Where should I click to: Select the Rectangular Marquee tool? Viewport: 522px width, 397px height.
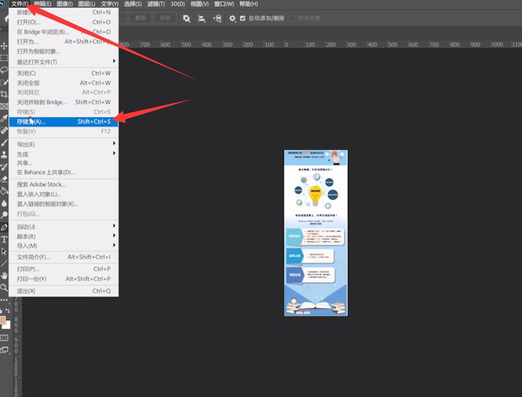coord(4,58)
